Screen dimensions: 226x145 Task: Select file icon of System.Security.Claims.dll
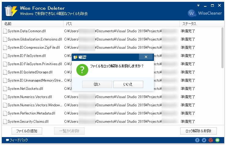[x=5, y=122]
